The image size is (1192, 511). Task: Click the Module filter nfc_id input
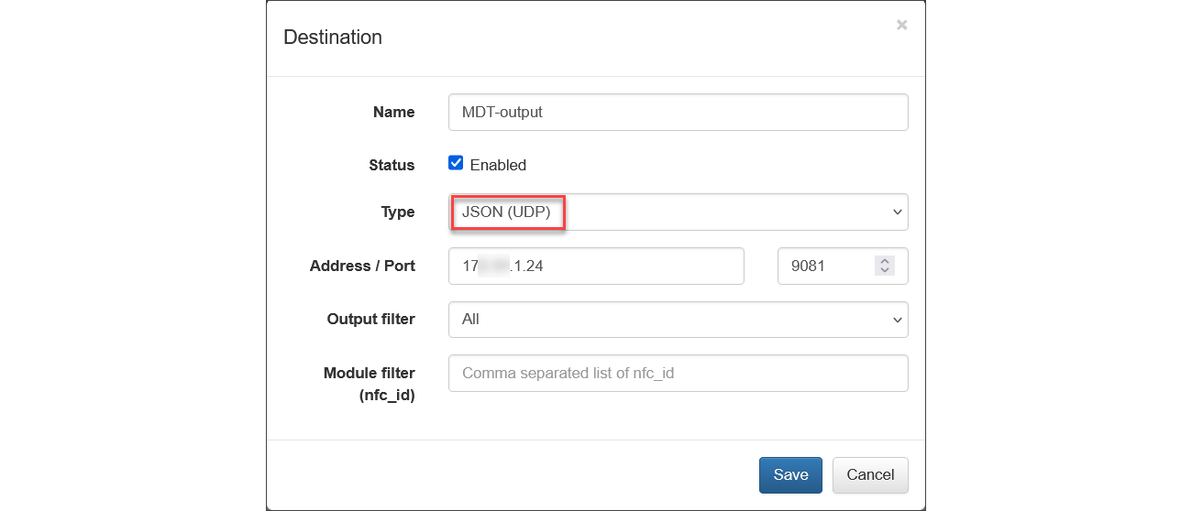point(678,373)
